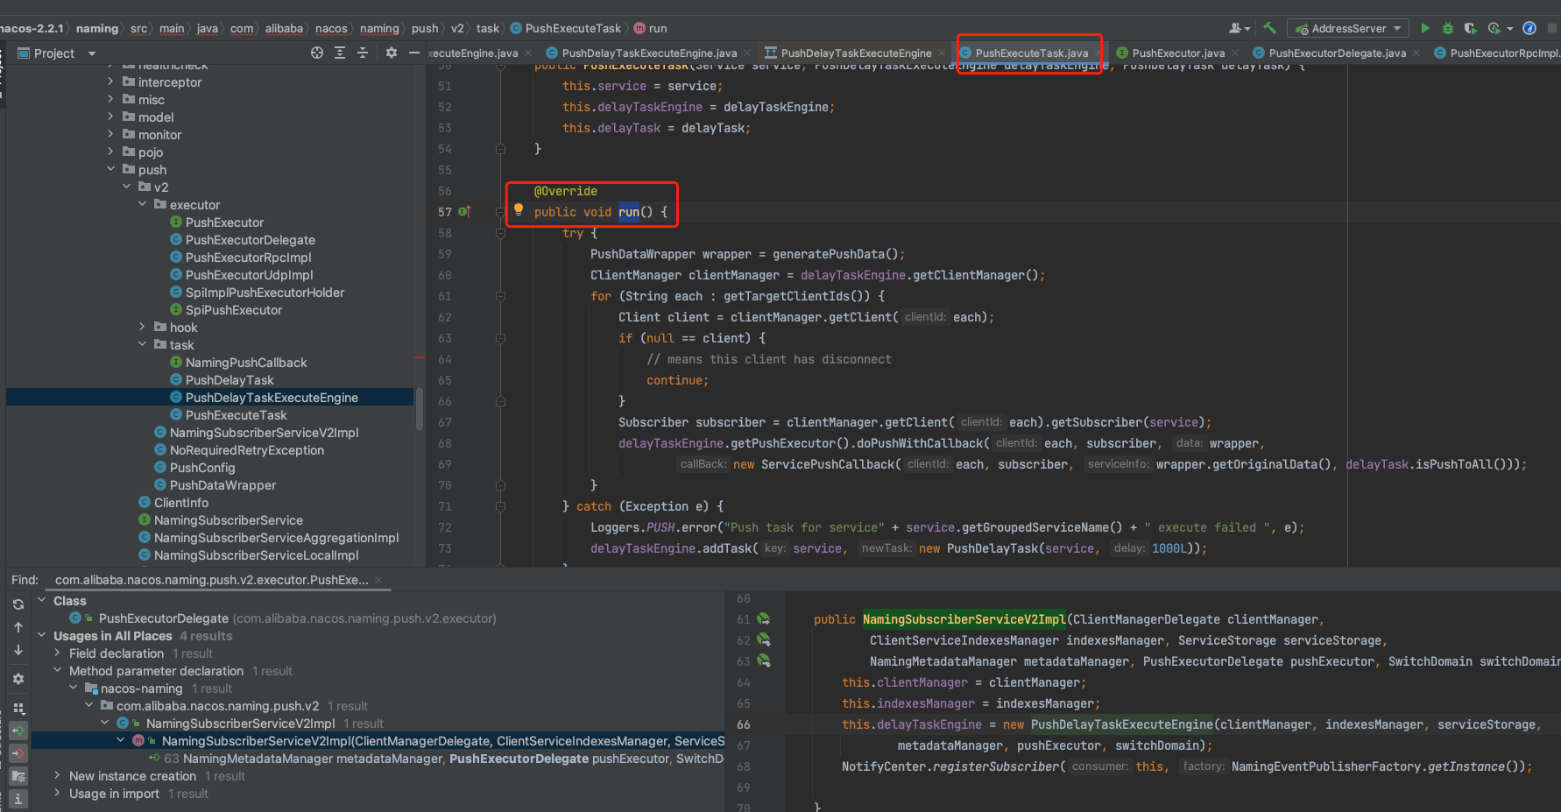Switch to PushExecutor.java tab
Screen dimensions: 1561x812
1178,53
